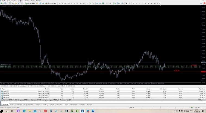Select the bar chart type icon

click(87, 3)
